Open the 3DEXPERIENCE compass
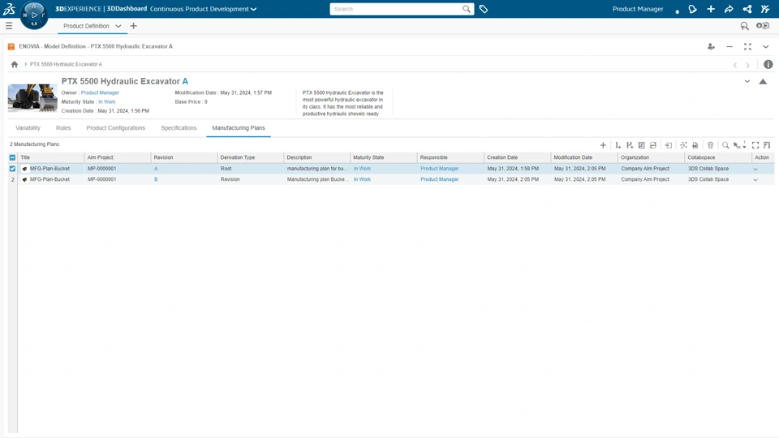 click(34, 15)
